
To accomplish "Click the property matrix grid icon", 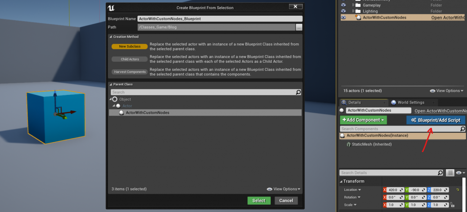I will click(x=450, y=173).
